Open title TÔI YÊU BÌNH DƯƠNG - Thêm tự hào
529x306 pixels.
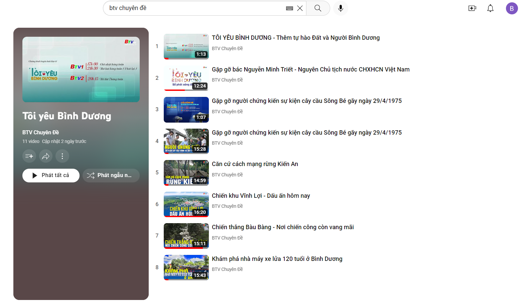(x=296, y=38)
